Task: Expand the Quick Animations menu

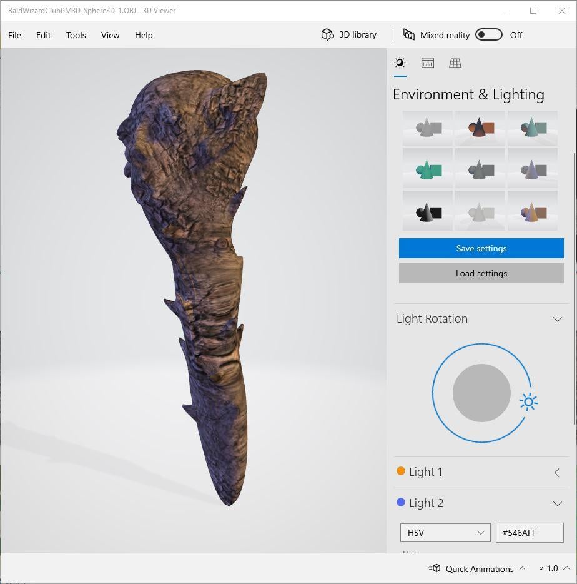Action: pyautogui.click(x=522, y=568)
